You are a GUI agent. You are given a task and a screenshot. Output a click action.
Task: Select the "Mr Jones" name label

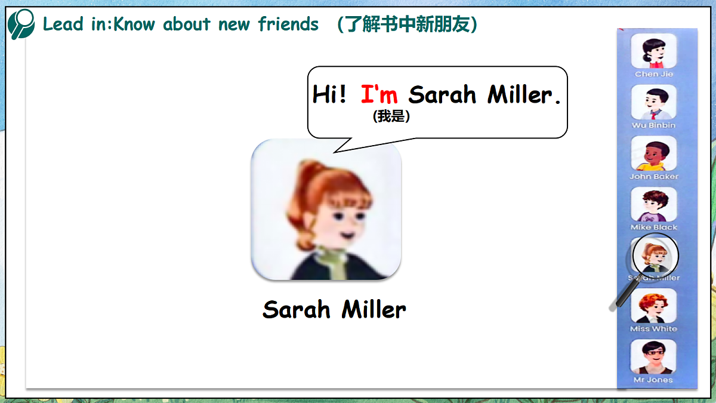pyautogui.click(x=654, y=380)
